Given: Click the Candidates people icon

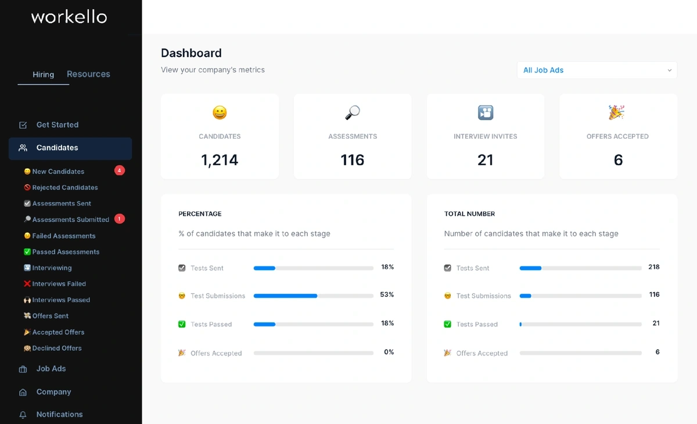Looking at the screenshot, I should [23, 148].
